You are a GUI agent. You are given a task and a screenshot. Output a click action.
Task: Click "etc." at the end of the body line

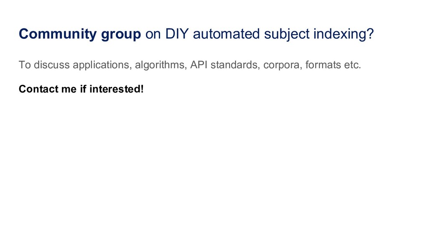pyautogui.click(x=351, y=65)
